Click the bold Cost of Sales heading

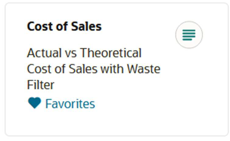tap(64, 27)
